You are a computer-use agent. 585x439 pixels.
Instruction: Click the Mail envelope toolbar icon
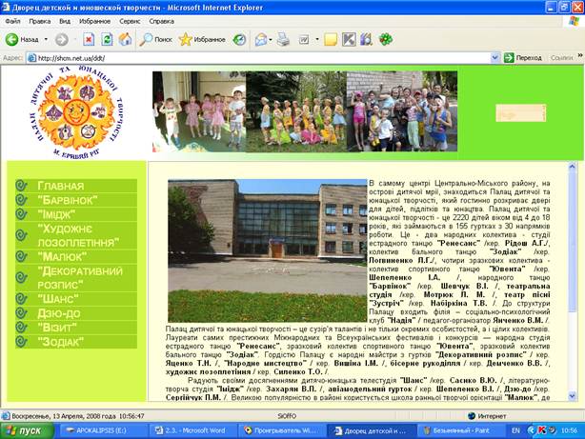pos(261,39)
